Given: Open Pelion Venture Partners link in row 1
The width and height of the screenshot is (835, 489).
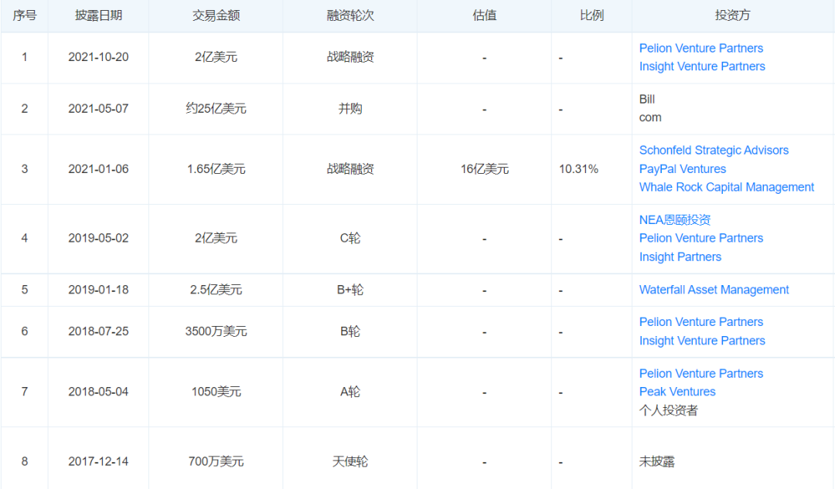Looking at the screenshot, I should click(x=700, y=49).
